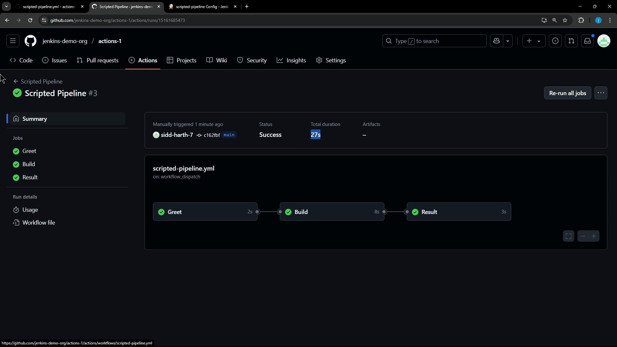The height and width of the screenshot is (347, 617).
Task: Open the Chrome profile icon
Action: pyautogui.click(x=598, y=20)
